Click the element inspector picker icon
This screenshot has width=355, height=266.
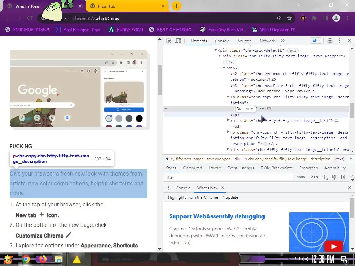click(168, 41)
